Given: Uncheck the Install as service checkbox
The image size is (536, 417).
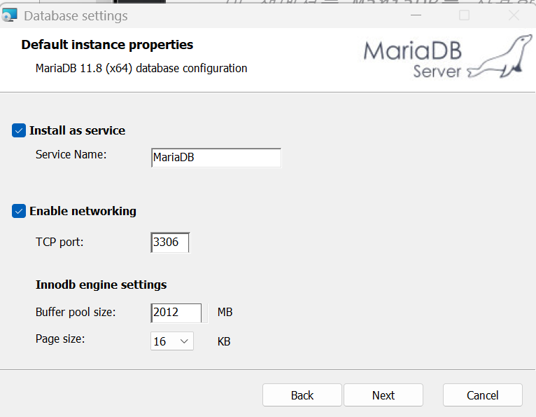Looking at the screenshot, I should (19, 130).
